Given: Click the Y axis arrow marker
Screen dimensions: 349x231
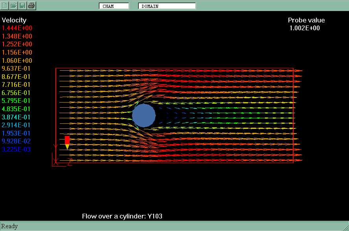Looking at the screenshot, I should pyautogui.click(x=55, y=147).
